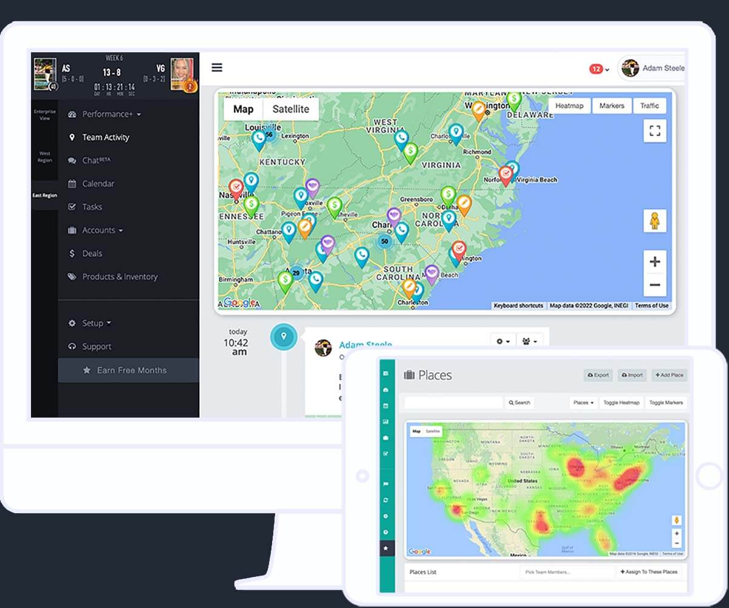Viewport: 729px width, 608px height.
Task: Open Terms of Use on the main map
Action: pos(652,306)
